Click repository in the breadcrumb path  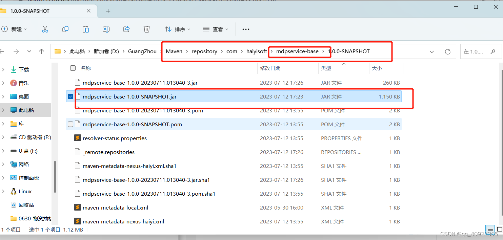tap(204, 51)
